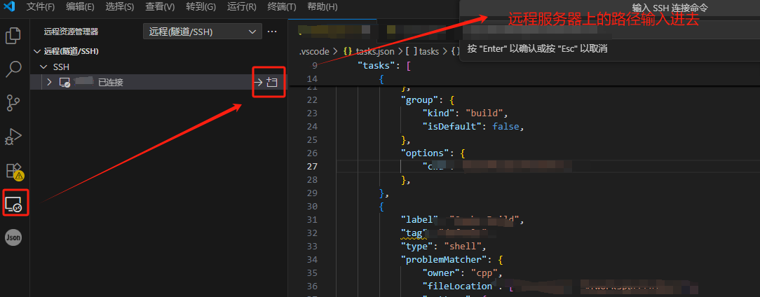Open the Search view in activity bar
Image resolution: width=760 pixels, height=297 pixels.
13,69
